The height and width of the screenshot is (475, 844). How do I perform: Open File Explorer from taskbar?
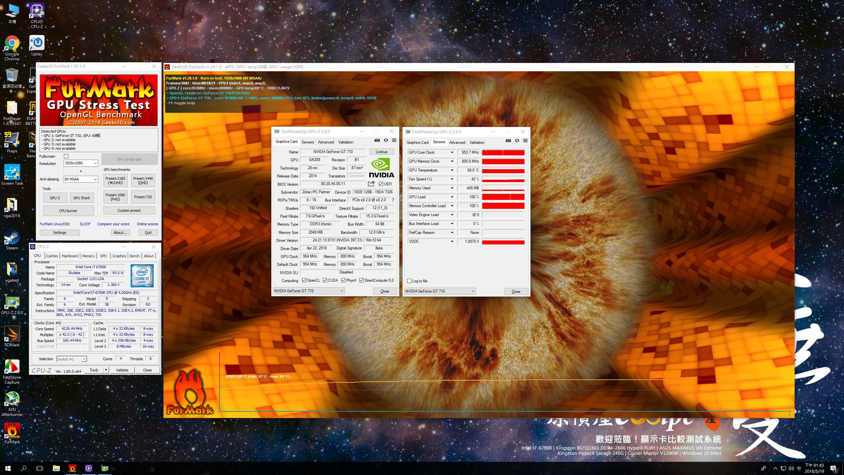click(56, 468)
